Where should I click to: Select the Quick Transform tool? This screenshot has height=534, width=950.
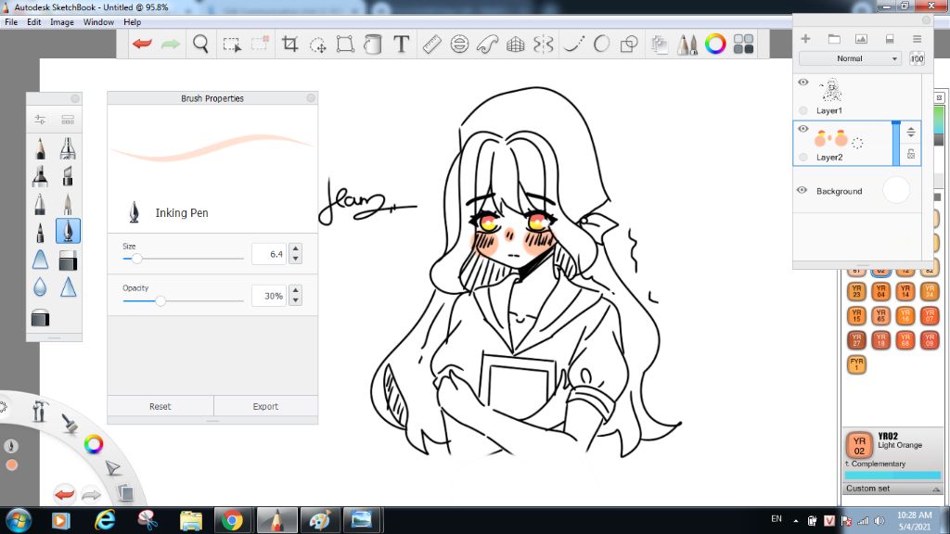[317, 44]
